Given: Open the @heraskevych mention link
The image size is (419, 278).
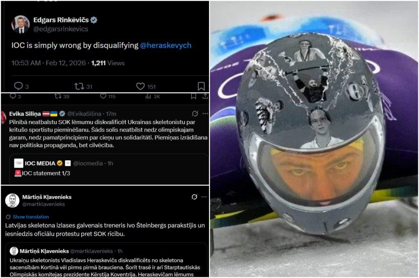Looking at the screenshot, I should point(166,45).
